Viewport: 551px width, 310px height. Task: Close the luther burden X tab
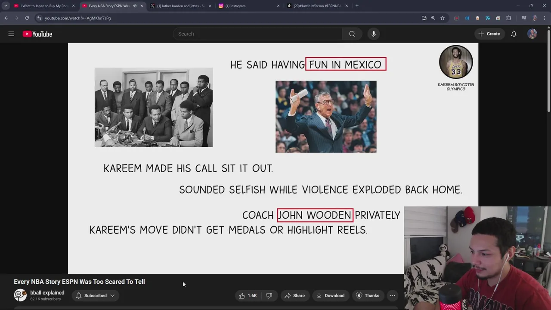pyautogui.click(x=210, y=6)
